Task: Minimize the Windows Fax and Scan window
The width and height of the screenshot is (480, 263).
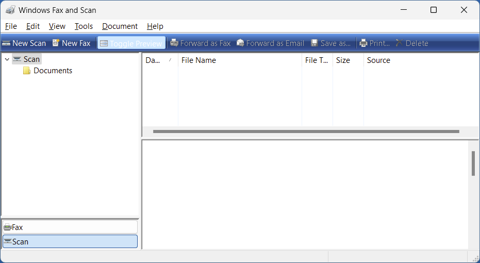Action: [404, 10]
